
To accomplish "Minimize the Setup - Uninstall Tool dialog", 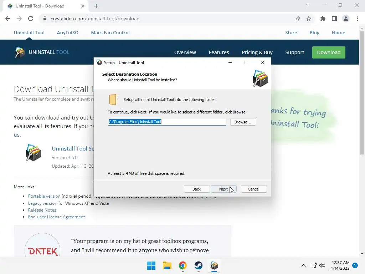I will pyautogui.click(x=230, y=62).
